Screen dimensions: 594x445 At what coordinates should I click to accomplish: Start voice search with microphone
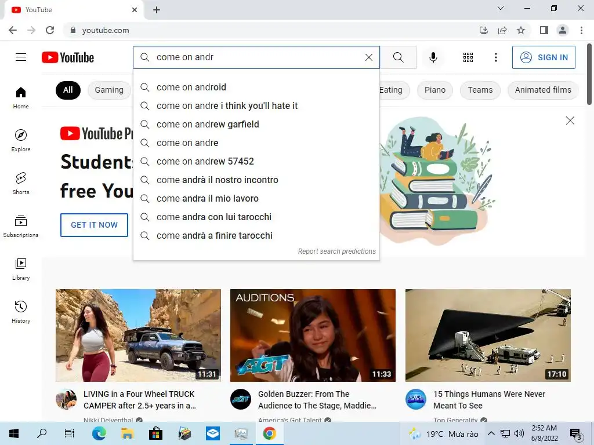pyautogui.click(x=433, y=57)
